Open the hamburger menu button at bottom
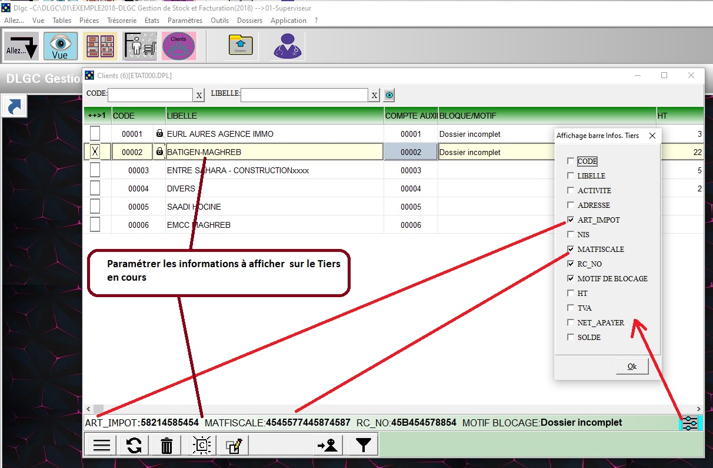The image size is (713, 468). [102, 446]
